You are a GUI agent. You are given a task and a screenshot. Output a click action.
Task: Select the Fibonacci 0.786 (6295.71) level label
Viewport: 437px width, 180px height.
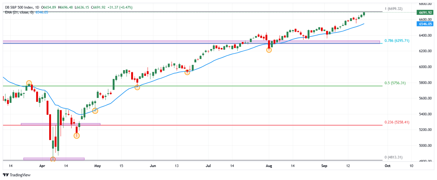click(x=397, y=41)
